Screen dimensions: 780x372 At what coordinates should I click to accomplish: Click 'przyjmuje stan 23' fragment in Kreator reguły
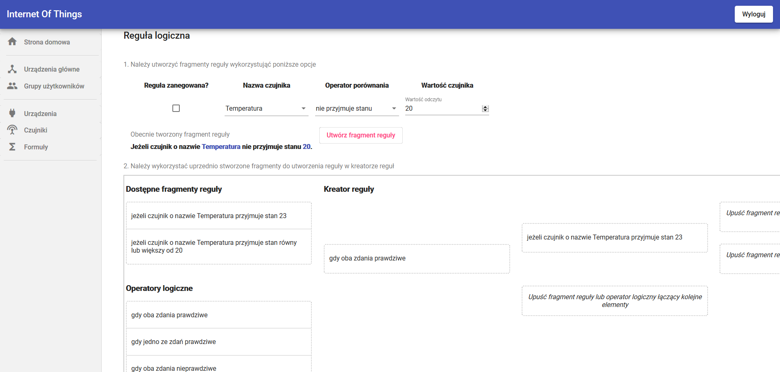pyautogui.click(x=615, y=237)
